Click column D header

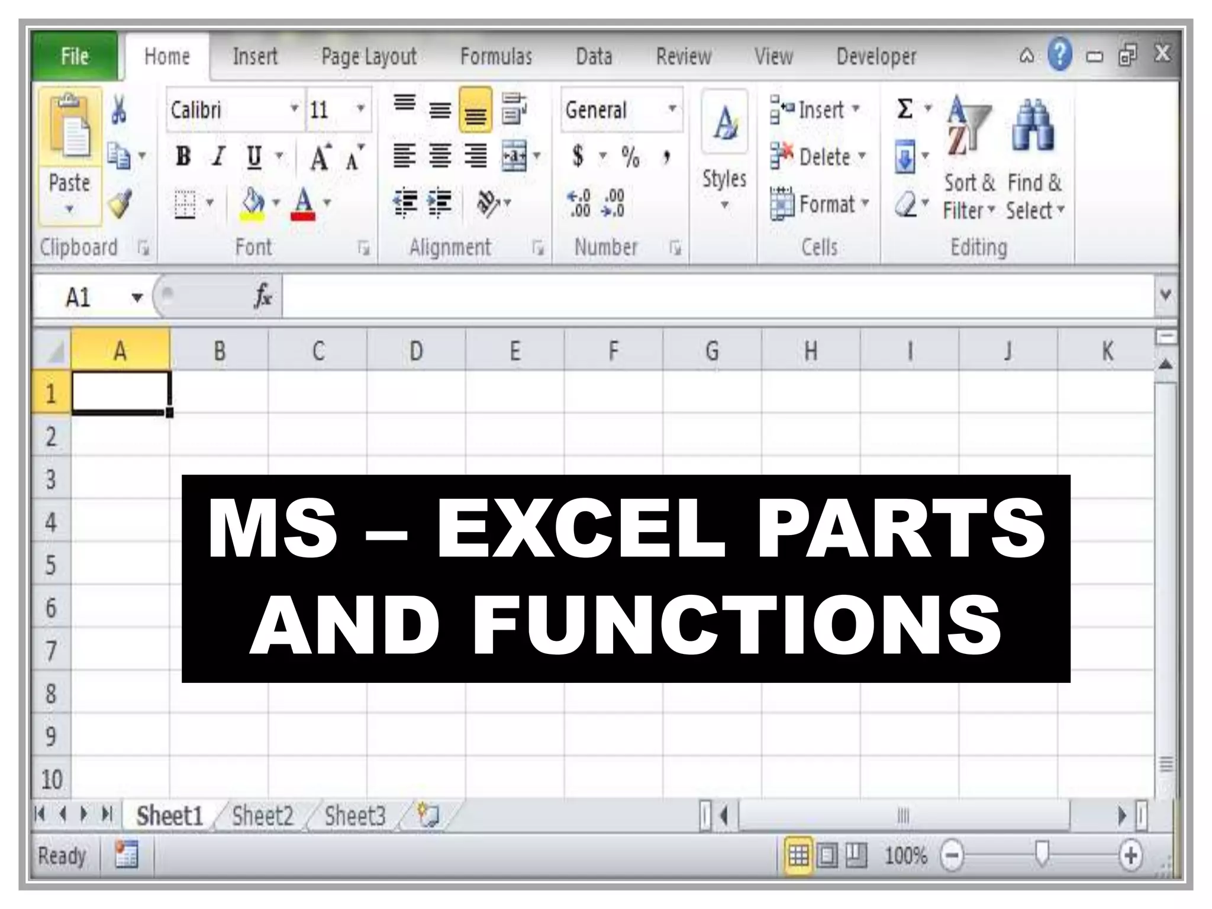pyautogui.click(x=416, y=350)
